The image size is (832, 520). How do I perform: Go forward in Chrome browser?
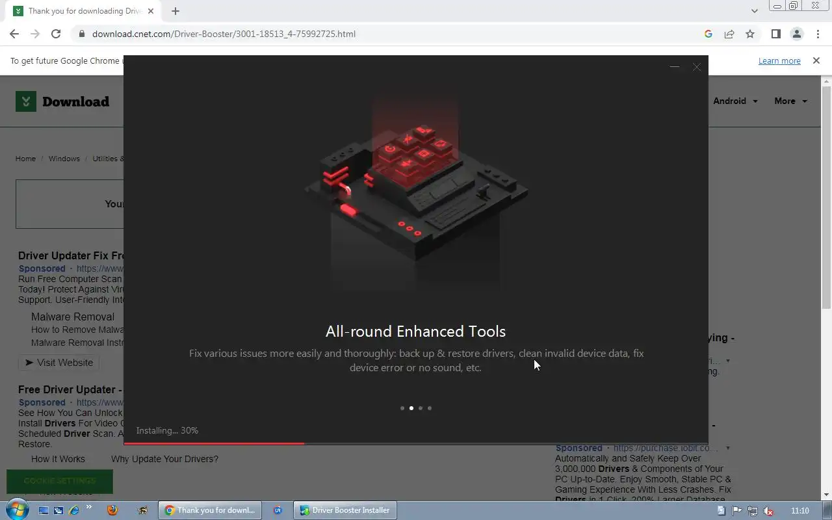coord(35,34)
